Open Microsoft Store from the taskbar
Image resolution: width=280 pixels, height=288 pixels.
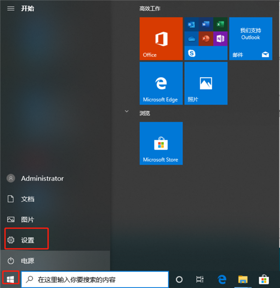(264, 280)
